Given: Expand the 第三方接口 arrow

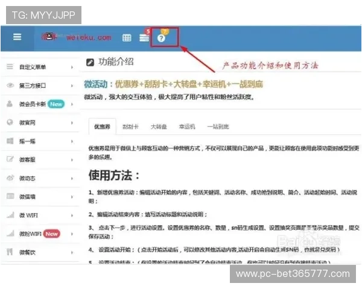Looking at the screenshot, I should click(x=72, y=85).
